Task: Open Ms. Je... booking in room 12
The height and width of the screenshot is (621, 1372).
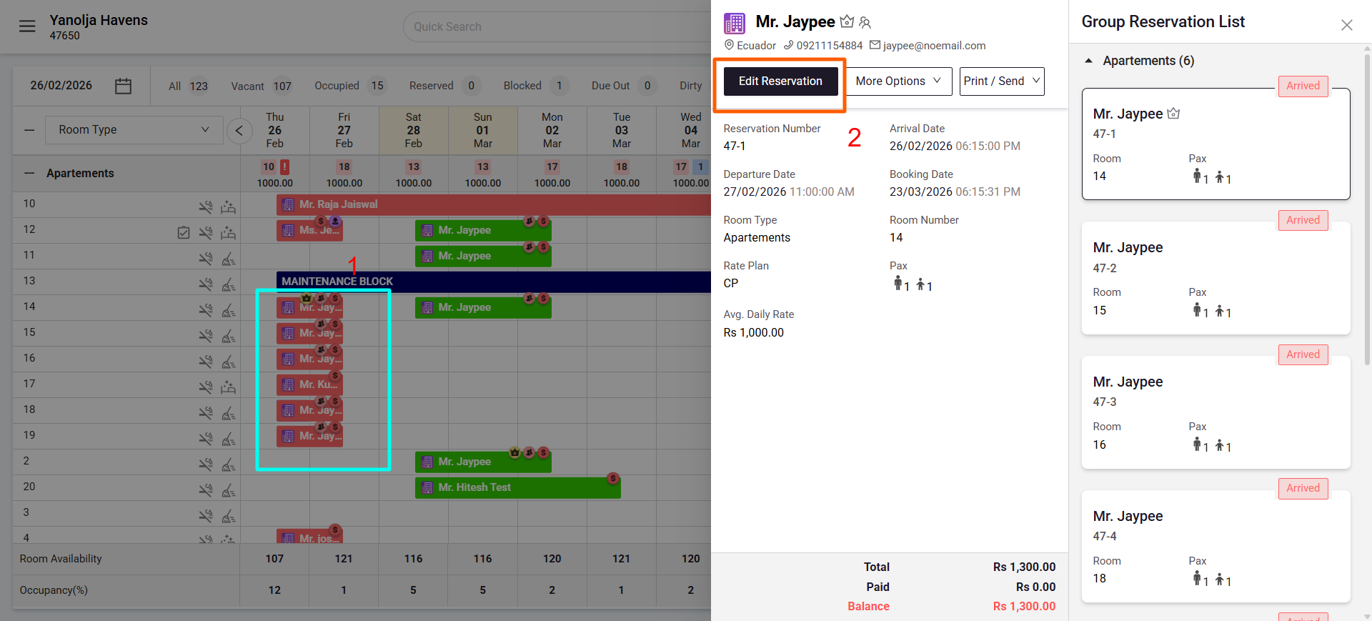Action: point(309,230)
